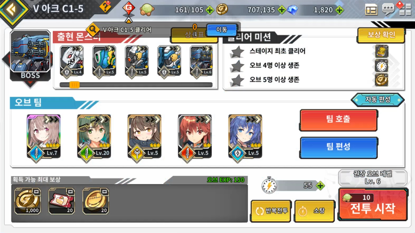Image resolution: width=415 pixels, height=233 pixels.
Task: Click the monster list orange scrollbar handle
Action: [74, 85]
